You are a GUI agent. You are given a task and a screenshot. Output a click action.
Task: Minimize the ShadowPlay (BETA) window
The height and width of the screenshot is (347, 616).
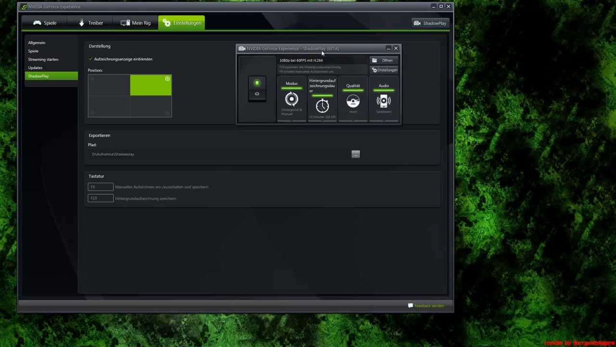(x=388, y=48)
